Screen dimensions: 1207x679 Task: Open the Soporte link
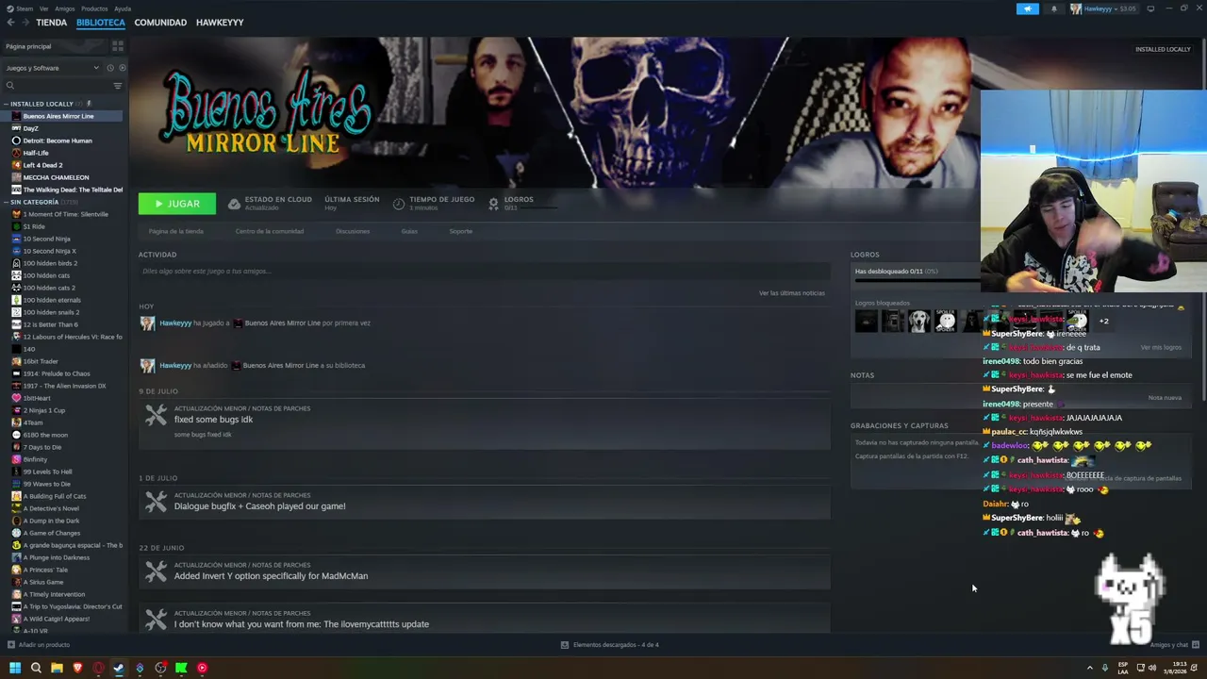tap(461, 231)
